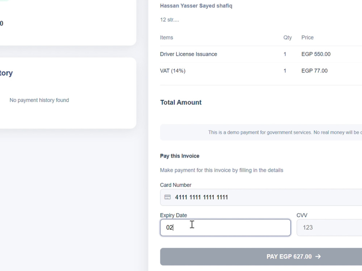
Task: Click the Pay this Invoice heading
Action: click(x=180, y=156)
